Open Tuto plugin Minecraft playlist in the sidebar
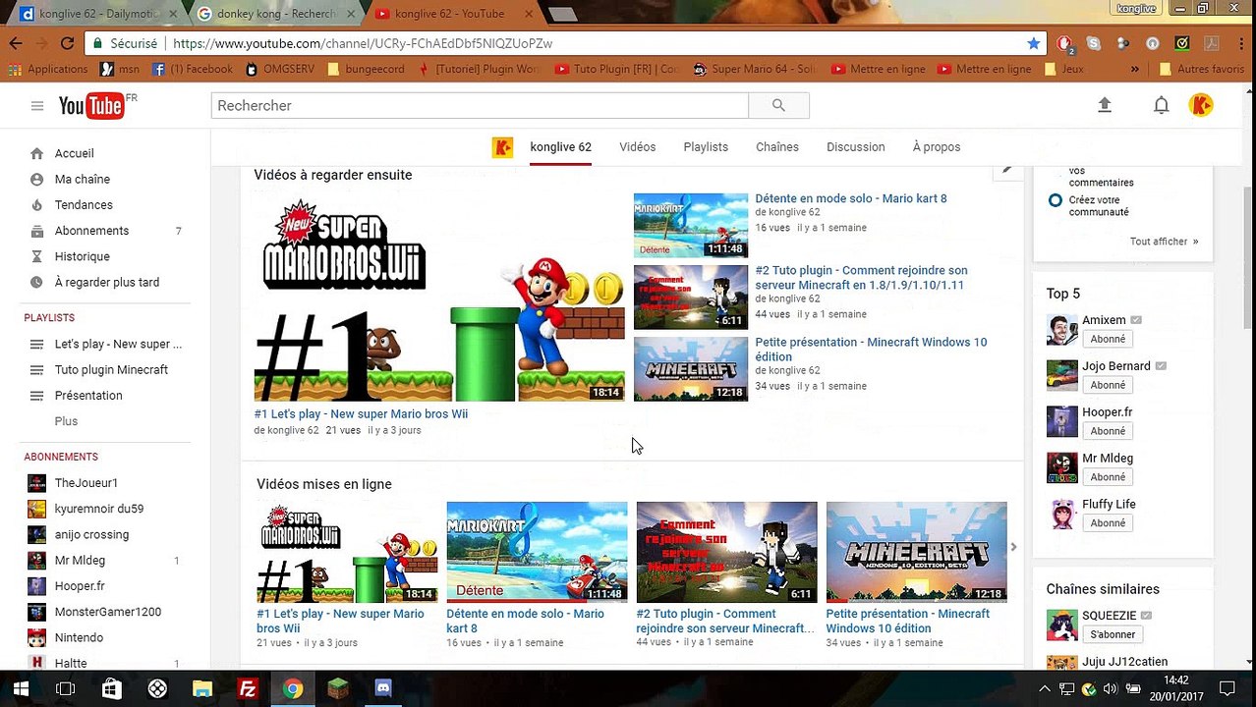The width and height of the screenshot is (1256, 707). 111,370
